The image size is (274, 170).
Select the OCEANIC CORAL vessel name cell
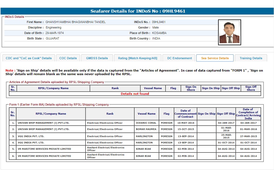pos(146,123)
